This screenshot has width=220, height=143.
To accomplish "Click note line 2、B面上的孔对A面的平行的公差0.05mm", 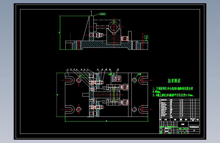I will coord(173,95).
